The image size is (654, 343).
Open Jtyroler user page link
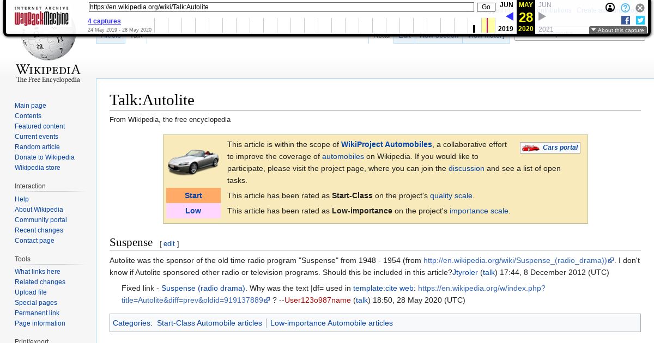point(465,272)
